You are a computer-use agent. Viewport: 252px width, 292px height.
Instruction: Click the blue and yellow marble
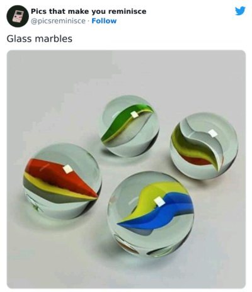(151, 214)
